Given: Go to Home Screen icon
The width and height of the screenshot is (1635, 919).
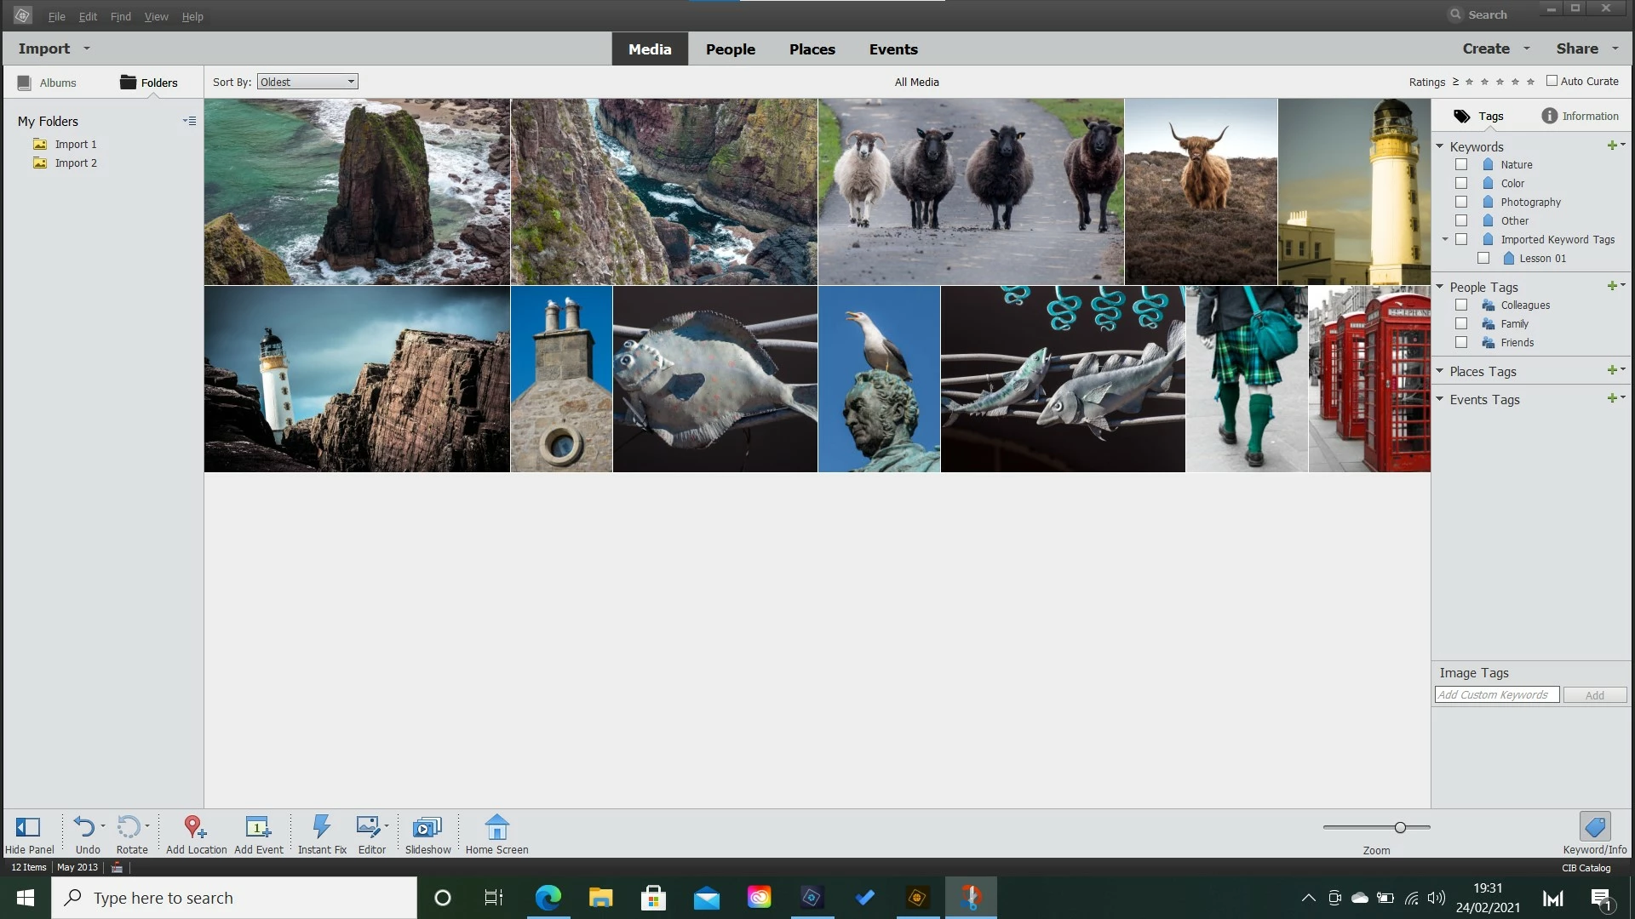Looking at the screenshot, I should [x=496, y=827].
